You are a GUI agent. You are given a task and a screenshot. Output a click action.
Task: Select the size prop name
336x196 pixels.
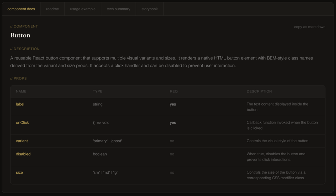[x=19, y=173]
